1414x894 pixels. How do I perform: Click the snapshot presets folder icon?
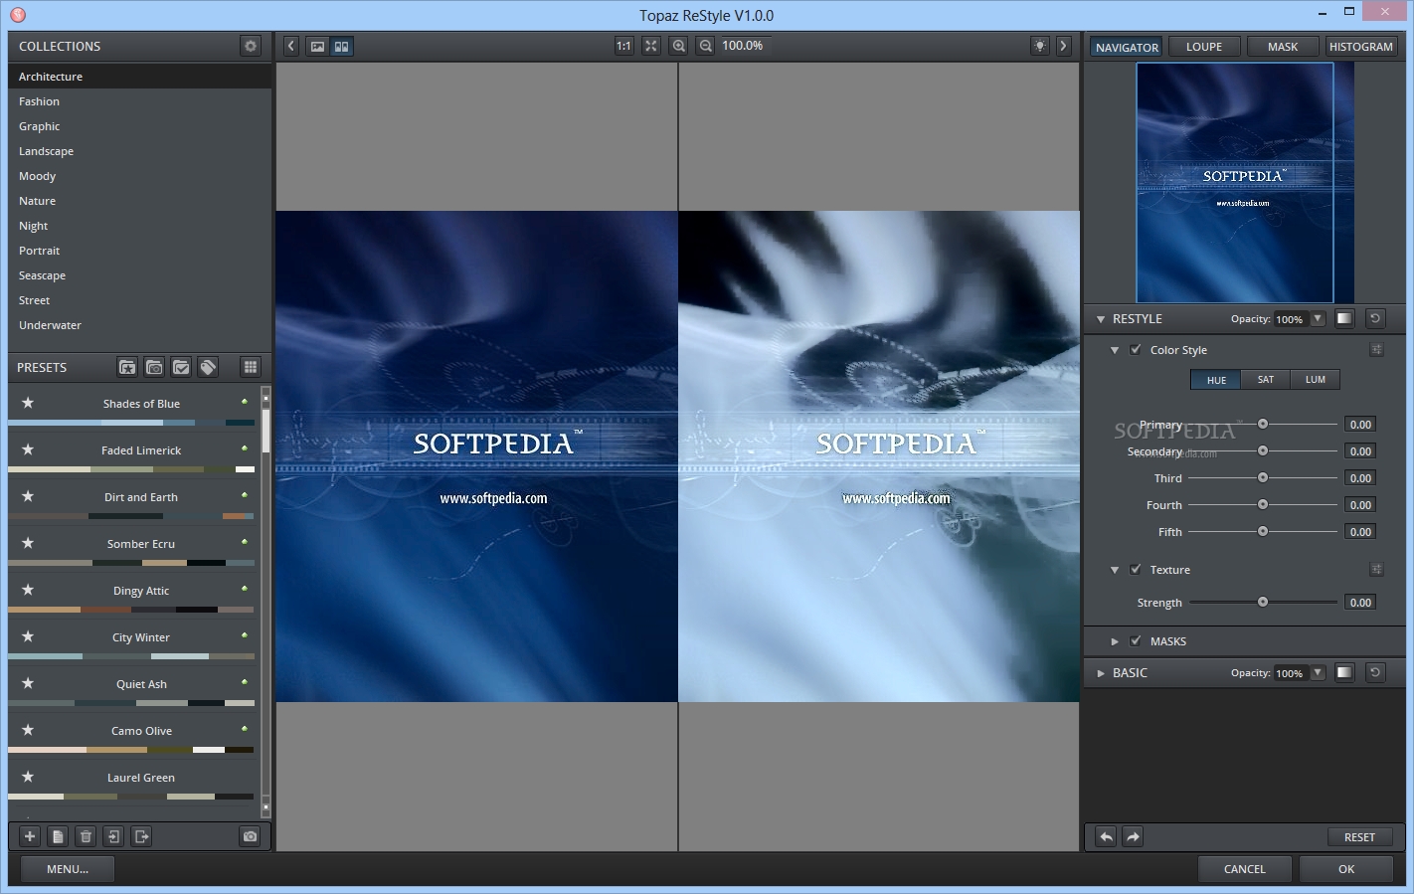coord(154,367)
